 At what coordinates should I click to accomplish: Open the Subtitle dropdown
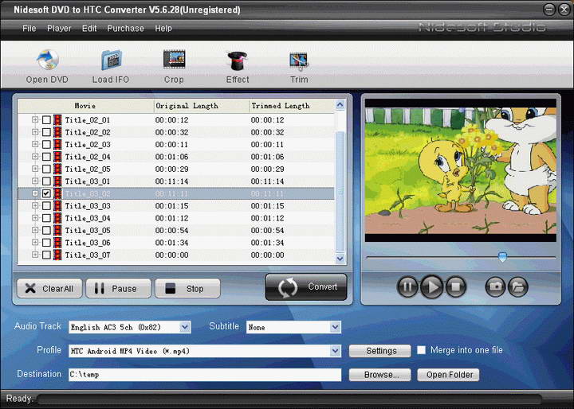[x=335, y=327]
